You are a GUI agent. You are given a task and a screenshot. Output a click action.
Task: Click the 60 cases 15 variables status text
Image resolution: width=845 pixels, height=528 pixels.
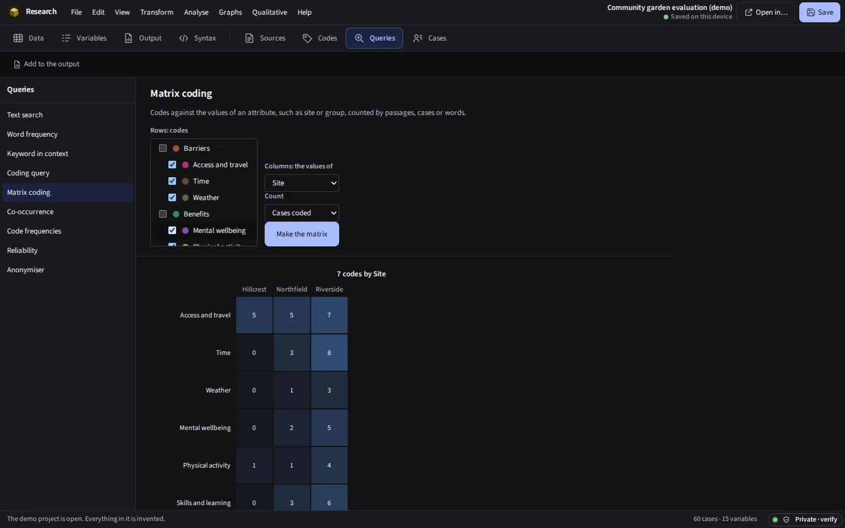[725, 519]
